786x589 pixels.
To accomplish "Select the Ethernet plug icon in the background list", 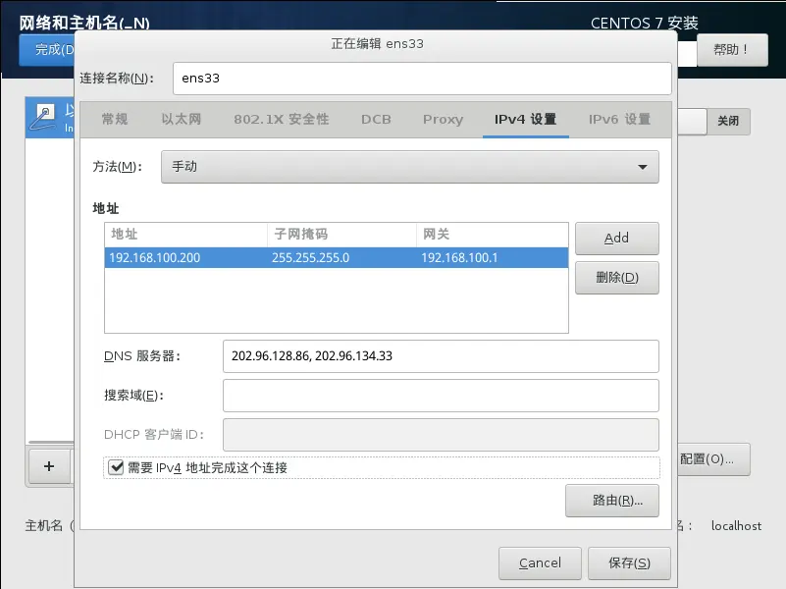I will tap(42, 117).
